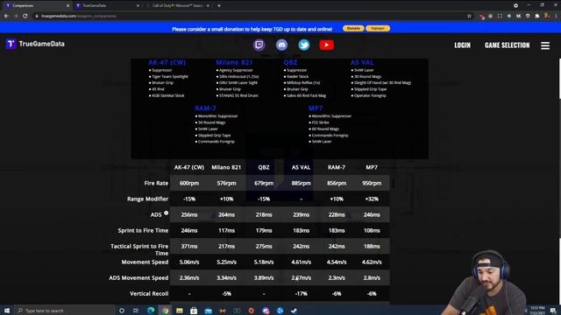The width and height of the screenshot is (561, 315).
Task: Click the browser address bar
Action: [251, 16]
